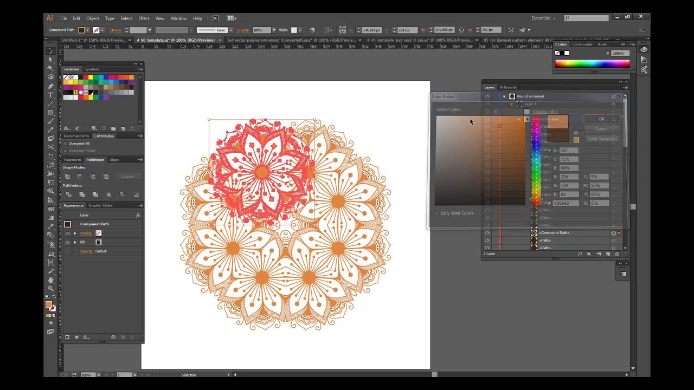Viewport: 694px width, 390px height.
Task: Open the Opacity value dropdown
Action: [273, 30]
